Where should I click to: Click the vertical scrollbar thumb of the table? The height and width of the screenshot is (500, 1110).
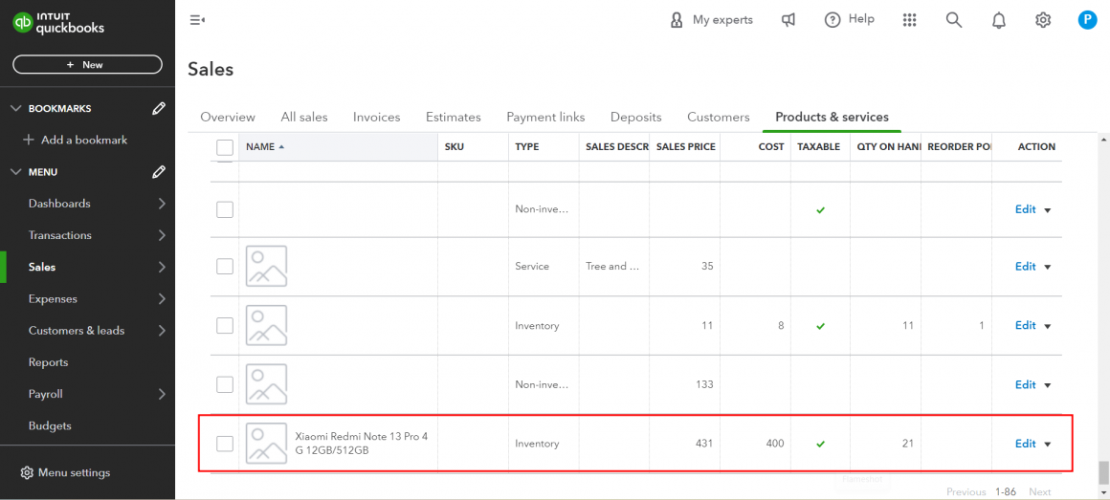tap(1103, 472)
